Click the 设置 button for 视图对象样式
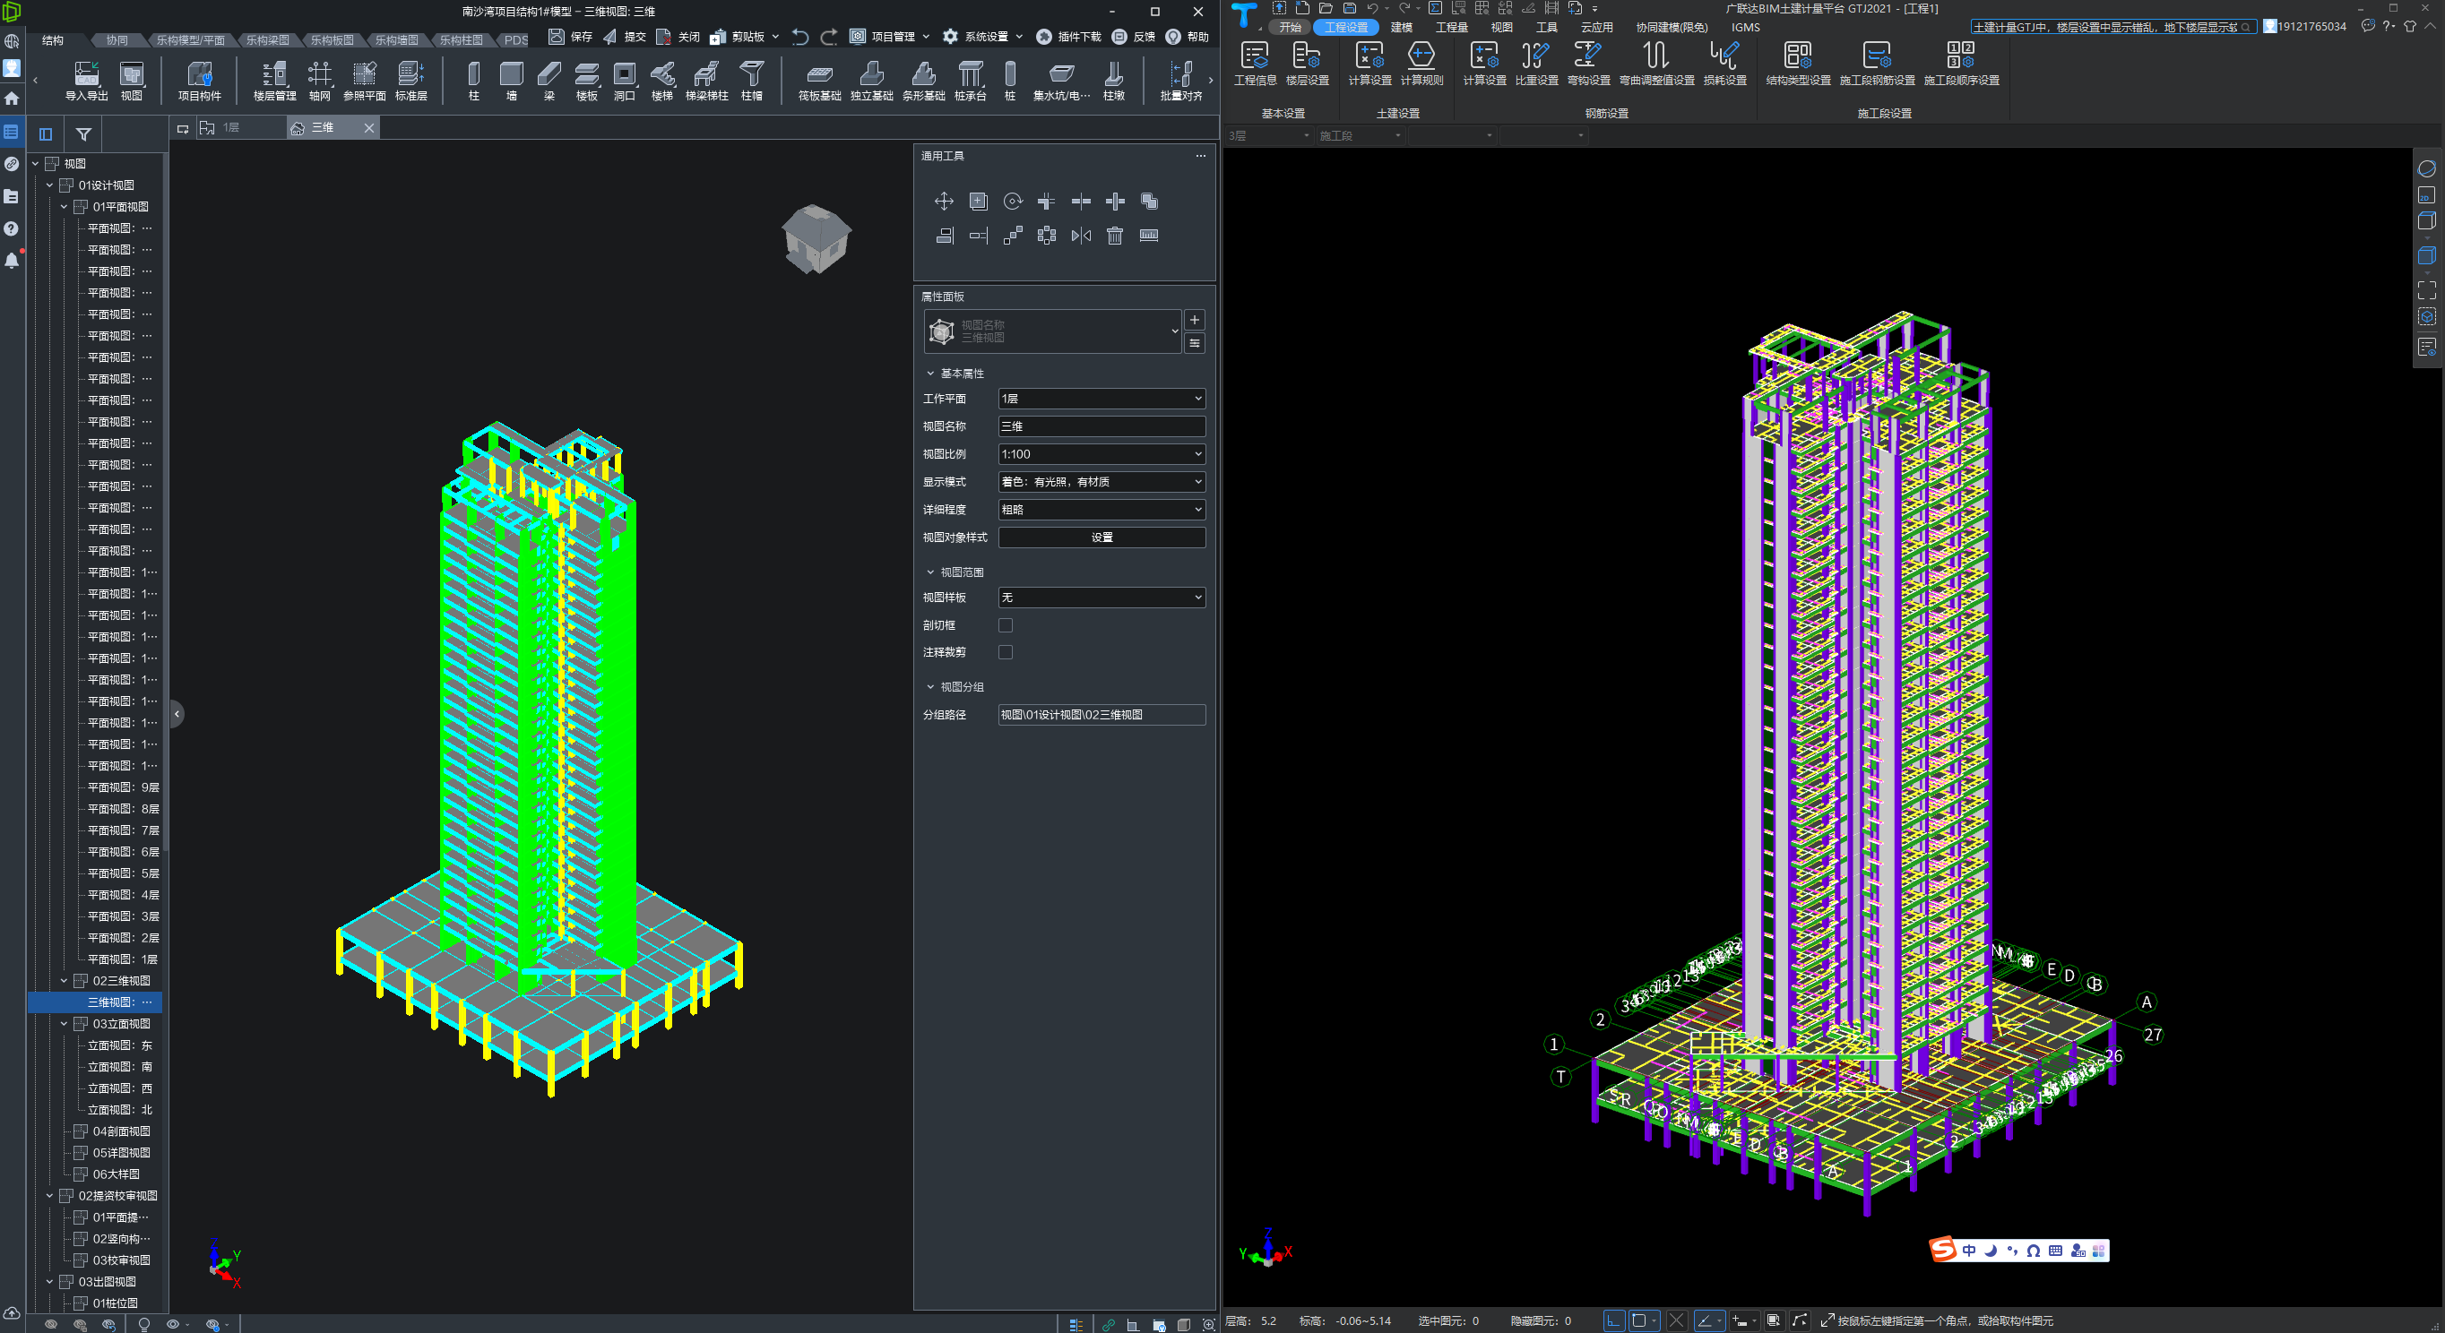 pyautogui.click(x=1101, y=537)
